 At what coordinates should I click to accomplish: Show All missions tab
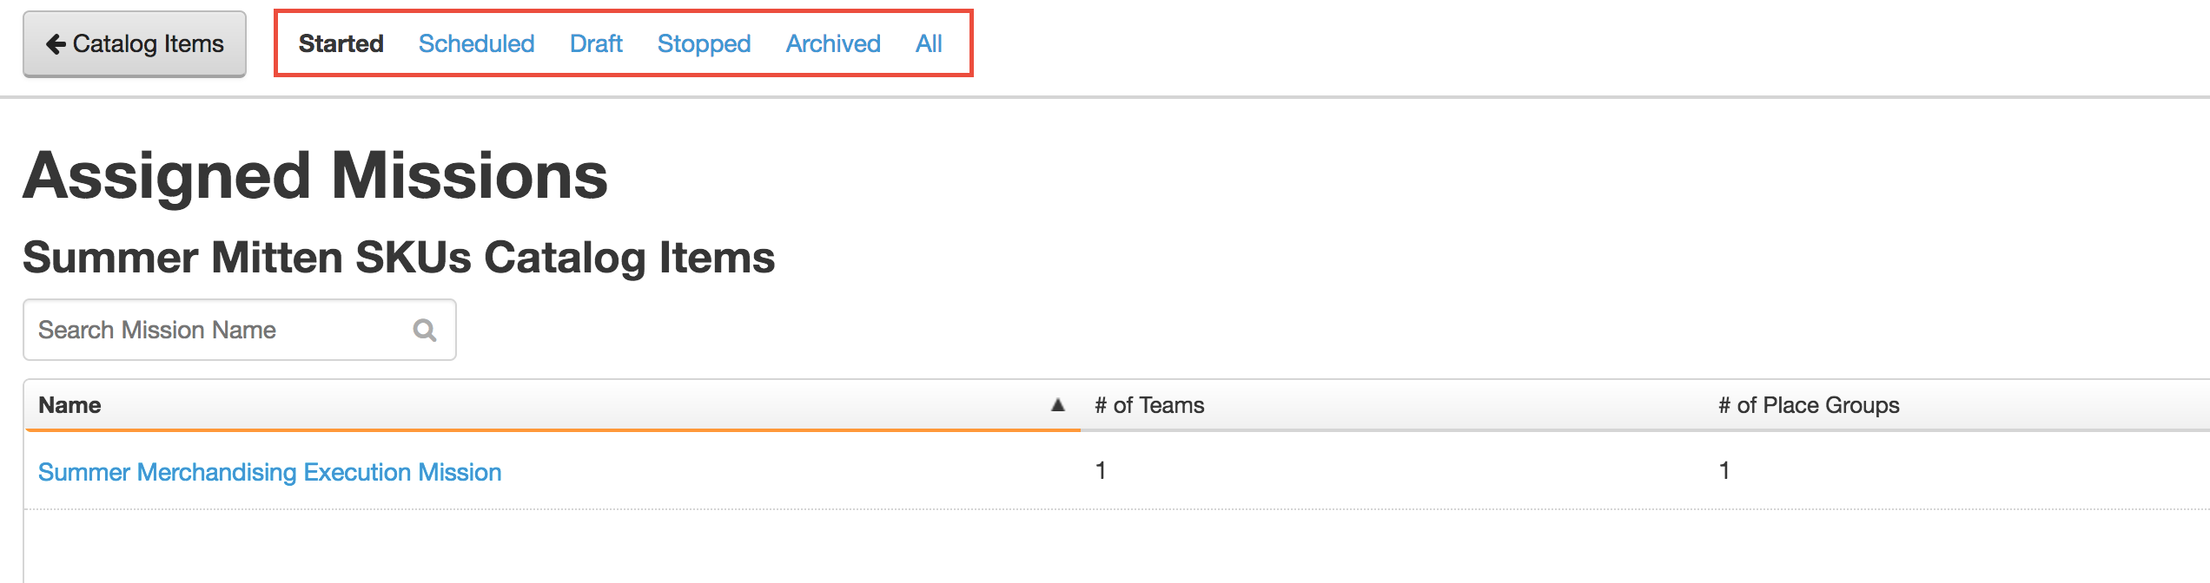pos(929,43)
